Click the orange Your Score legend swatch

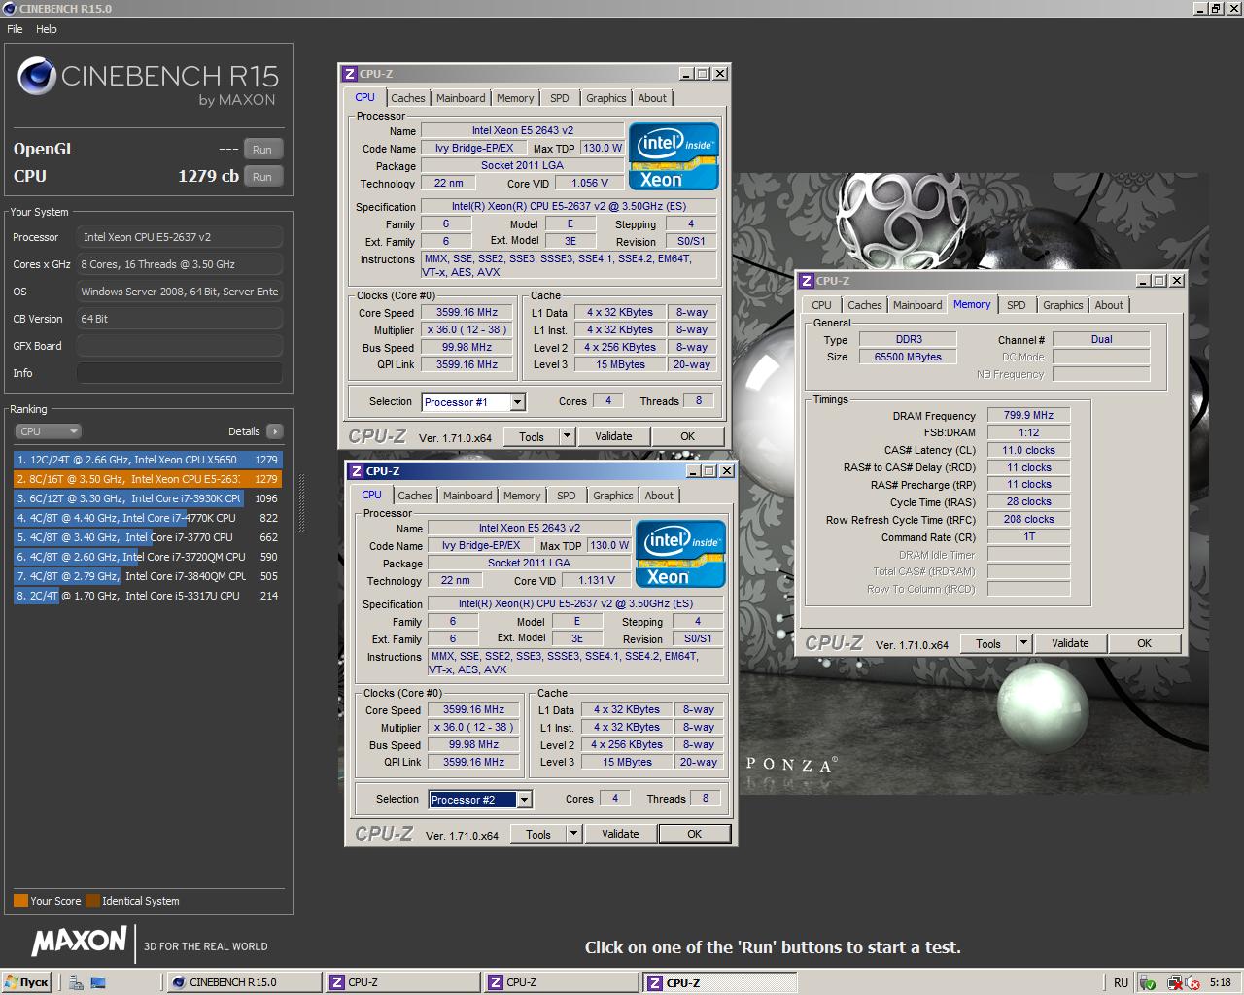(x=20, y=901)
